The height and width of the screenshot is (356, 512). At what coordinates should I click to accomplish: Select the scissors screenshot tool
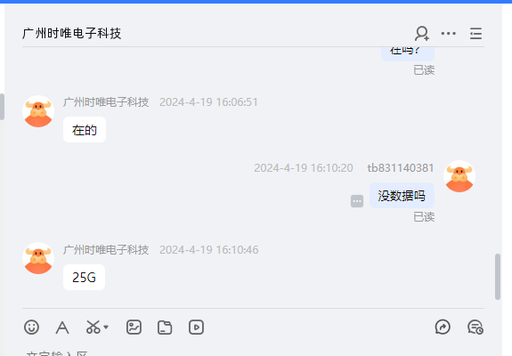pos(93,327)
